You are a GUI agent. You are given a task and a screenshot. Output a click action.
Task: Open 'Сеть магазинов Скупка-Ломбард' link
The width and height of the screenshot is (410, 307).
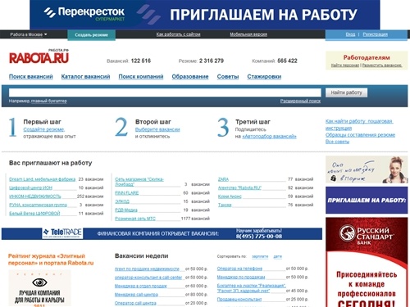tap(139, 182)
